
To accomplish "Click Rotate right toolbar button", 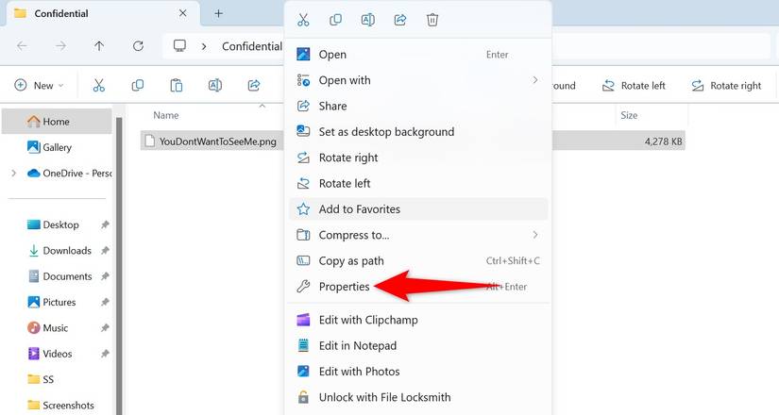I will point(726,86).
